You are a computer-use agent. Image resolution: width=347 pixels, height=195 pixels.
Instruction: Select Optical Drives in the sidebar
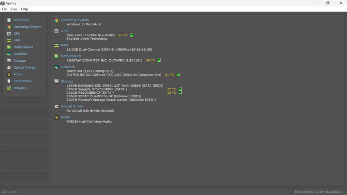coord(24,67)
